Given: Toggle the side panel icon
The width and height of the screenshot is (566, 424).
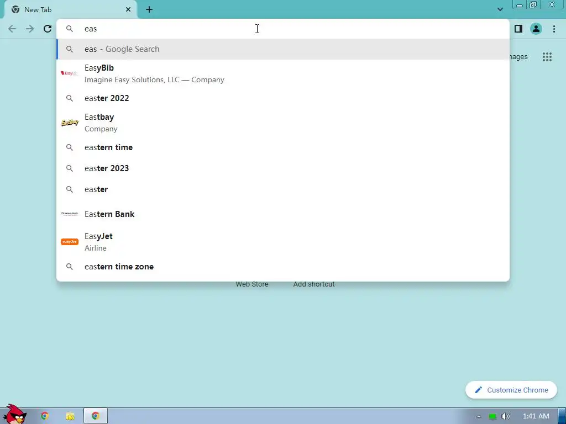Looking at the screenshot, I should point(518,29).
